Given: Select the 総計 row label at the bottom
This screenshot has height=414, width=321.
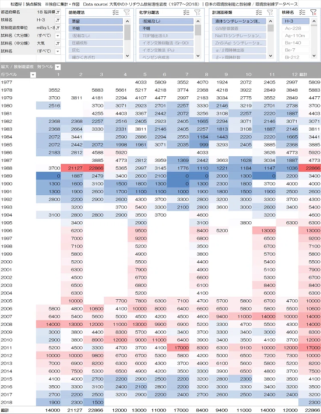Looking at the screenshot, I should click(x=5, y=410).
